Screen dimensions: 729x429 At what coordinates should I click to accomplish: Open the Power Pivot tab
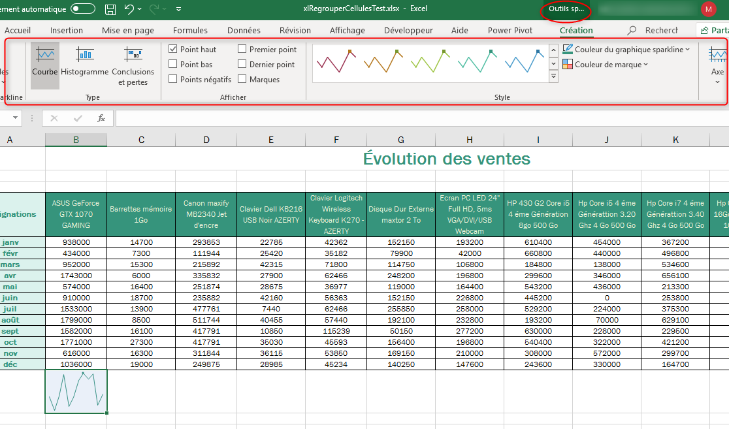pos(510,30)
